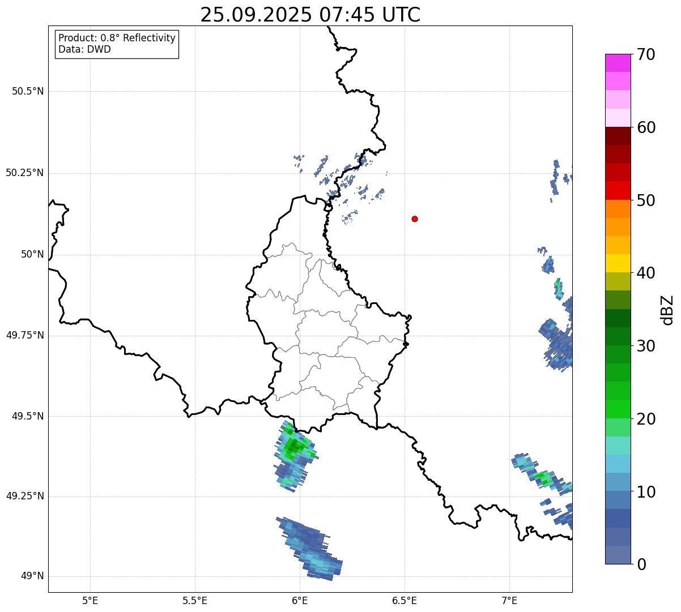Screen dimensions: 681x612
Task: Click the colorbar tick label 20
Action: pyautogui.click(x=646, y=419)
